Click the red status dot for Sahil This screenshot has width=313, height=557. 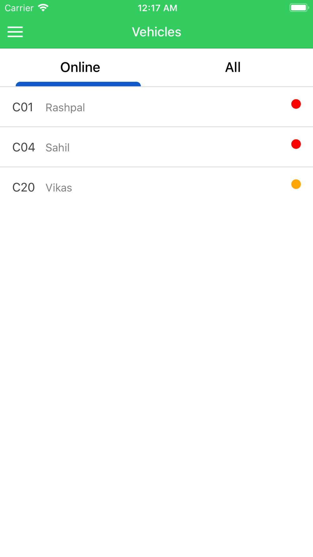click(x=296, y=144)
